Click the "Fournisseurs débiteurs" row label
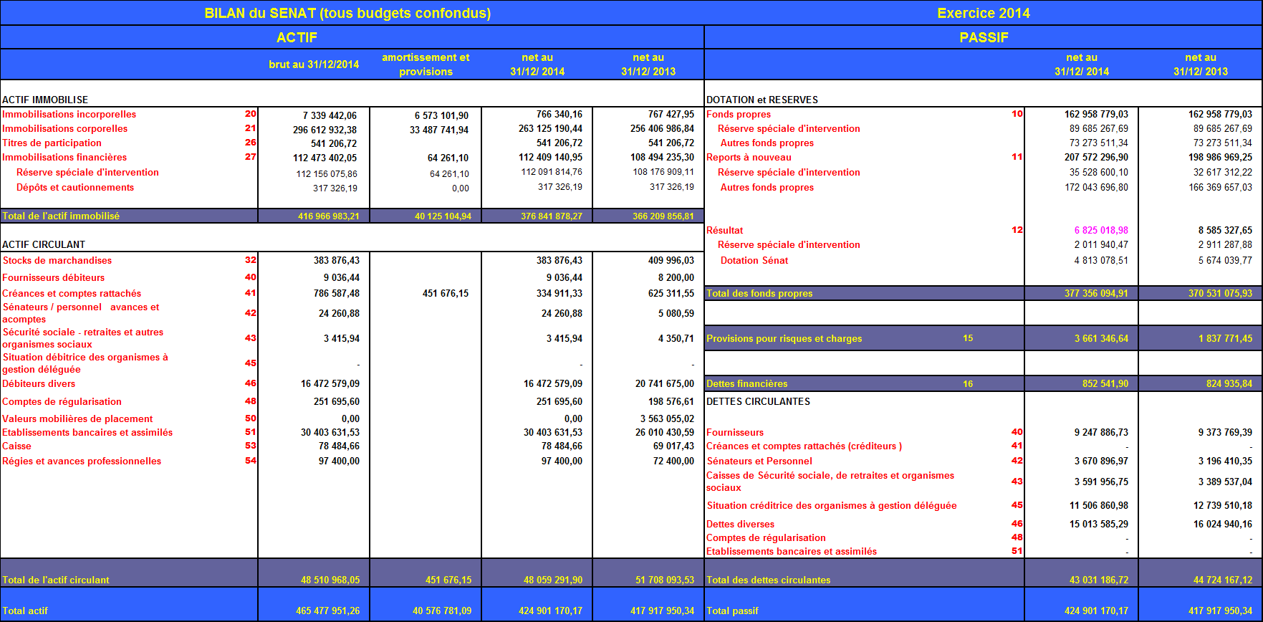 point(54,277)
